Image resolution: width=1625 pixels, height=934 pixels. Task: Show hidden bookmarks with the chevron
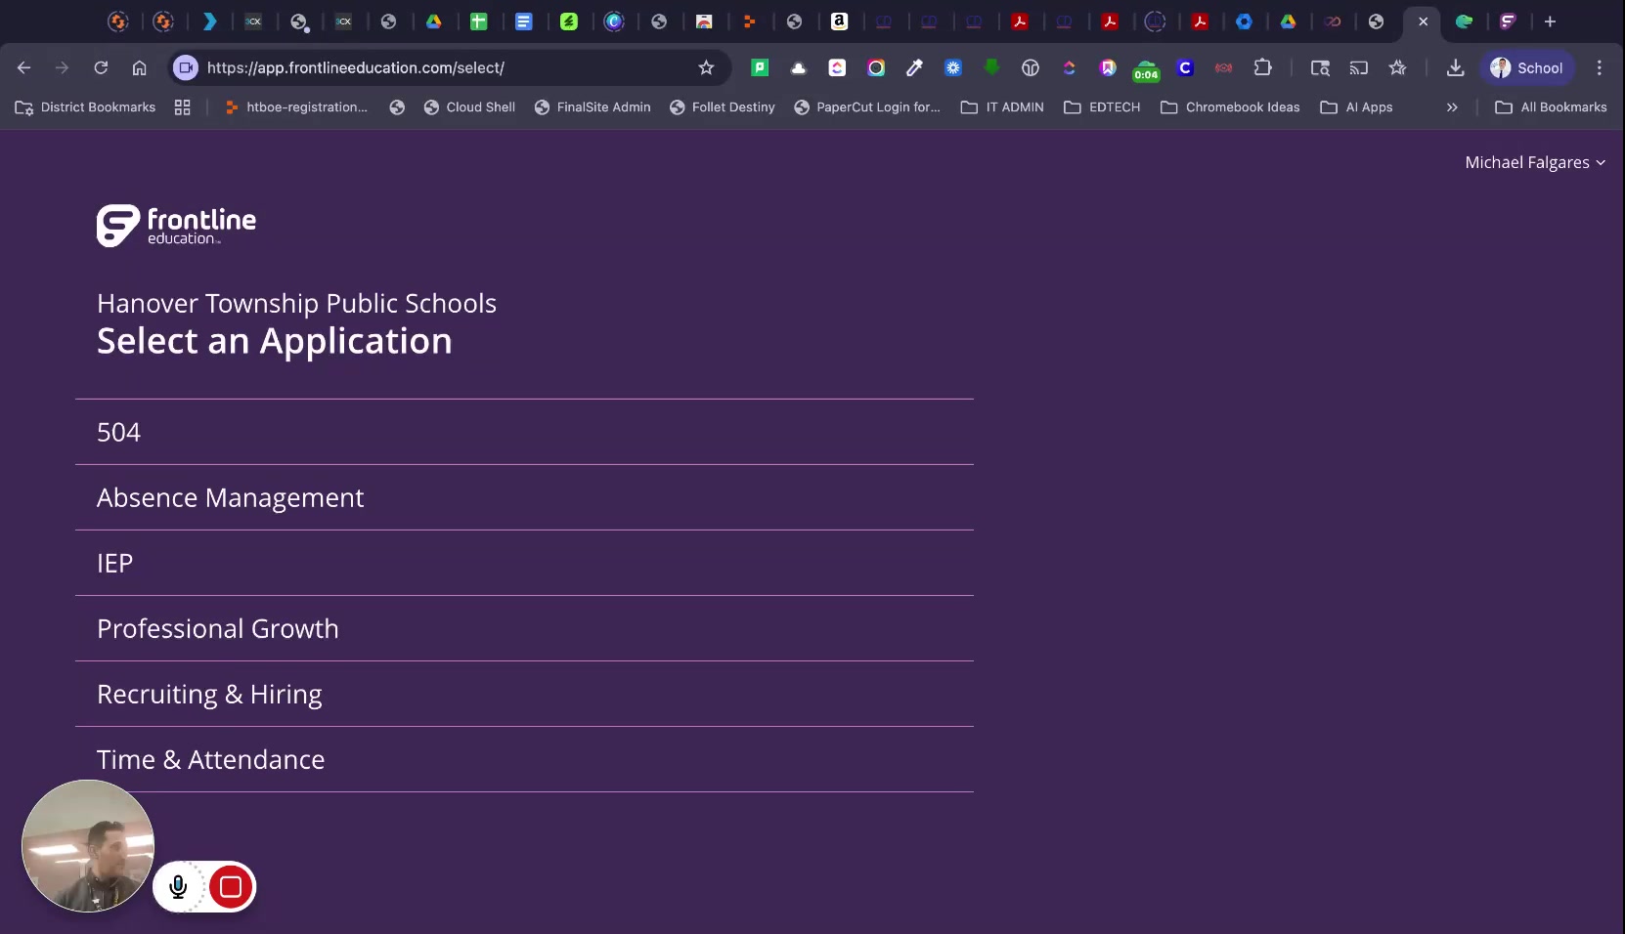tap(1452, 107)
